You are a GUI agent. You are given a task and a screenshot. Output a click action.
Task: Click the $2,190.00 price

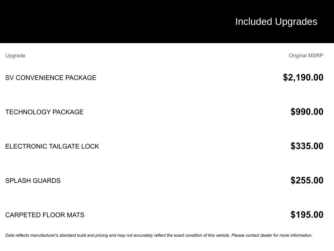point(303,77)
